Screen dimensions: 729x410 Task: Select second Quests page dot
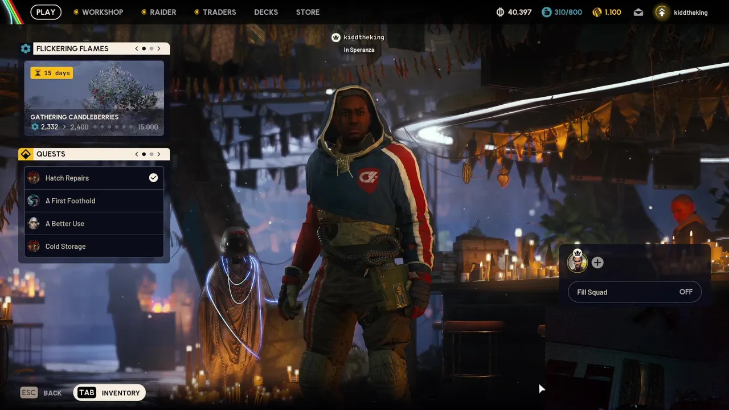point(151,154)
